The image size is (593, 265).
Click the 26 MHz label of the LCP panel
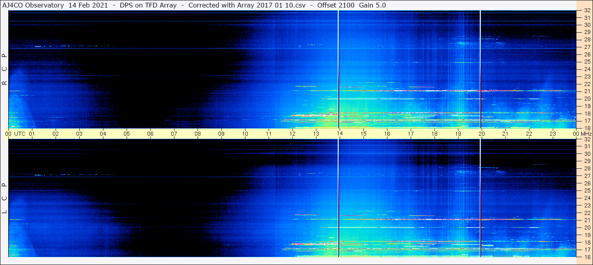pyautogui.click(x=587, y=183)
